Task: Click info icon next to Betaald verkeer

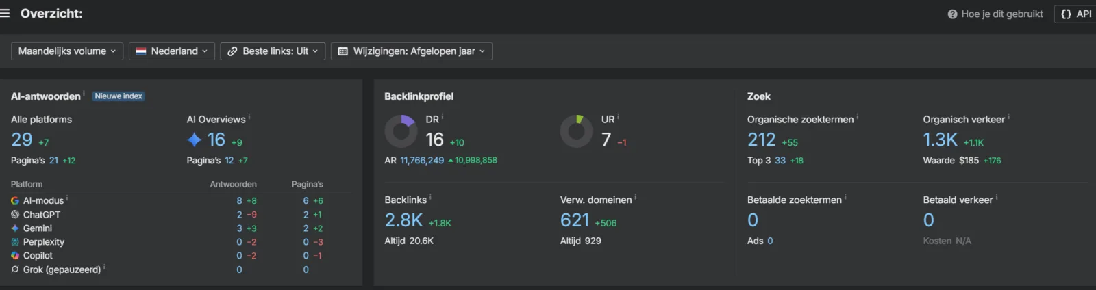Action: pos(997,198)
